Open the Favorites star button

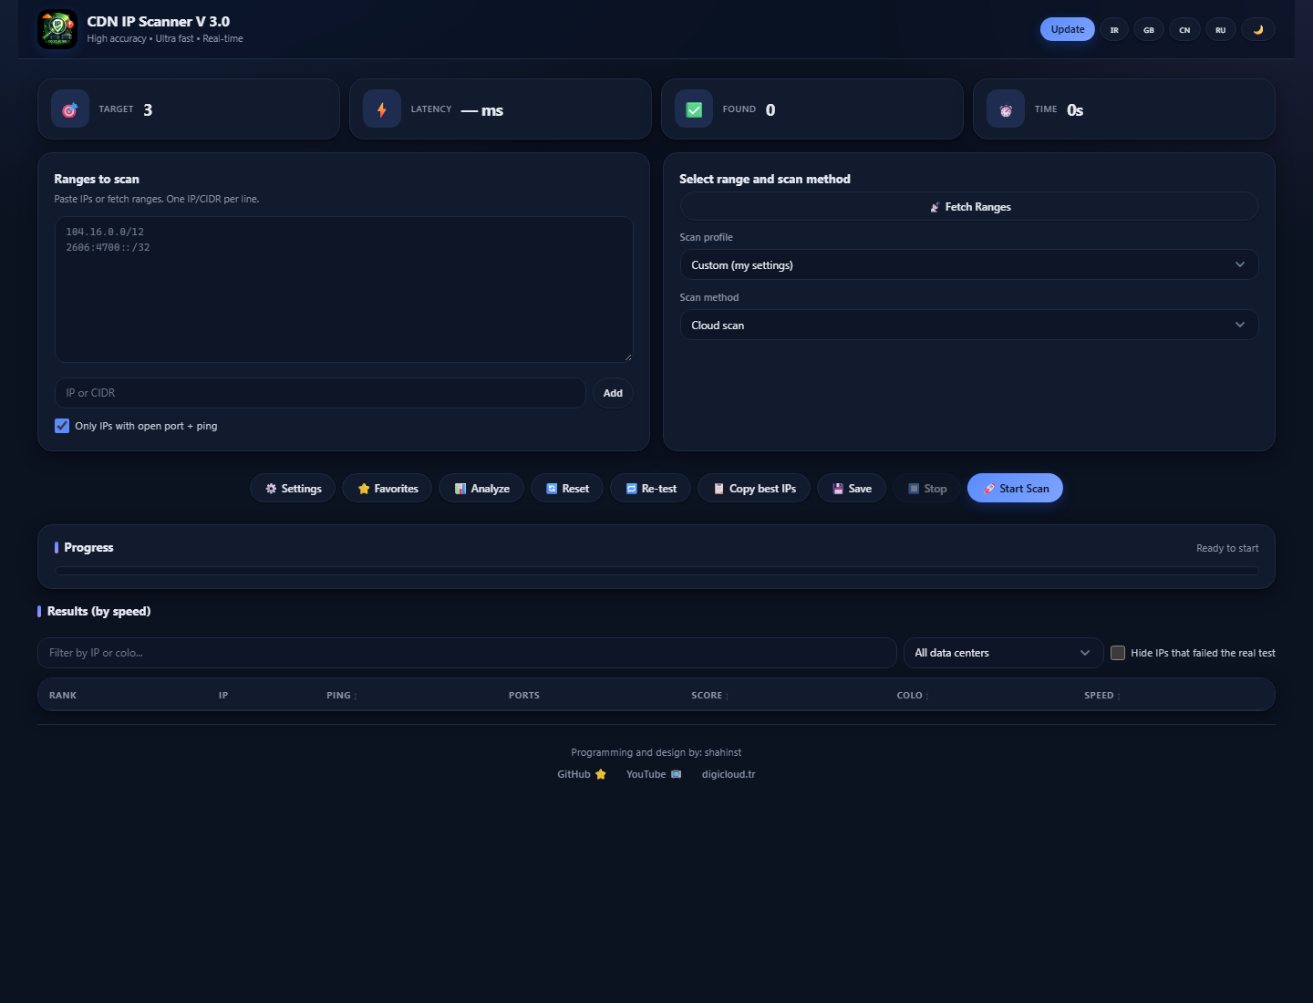pos(388,488)
